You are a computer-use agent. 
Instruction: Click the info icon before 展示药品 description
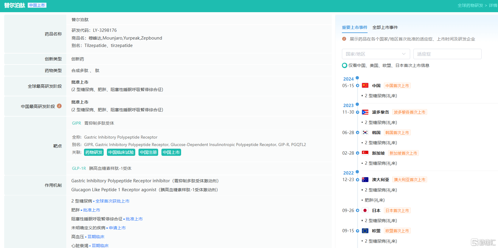pos(344,39)
